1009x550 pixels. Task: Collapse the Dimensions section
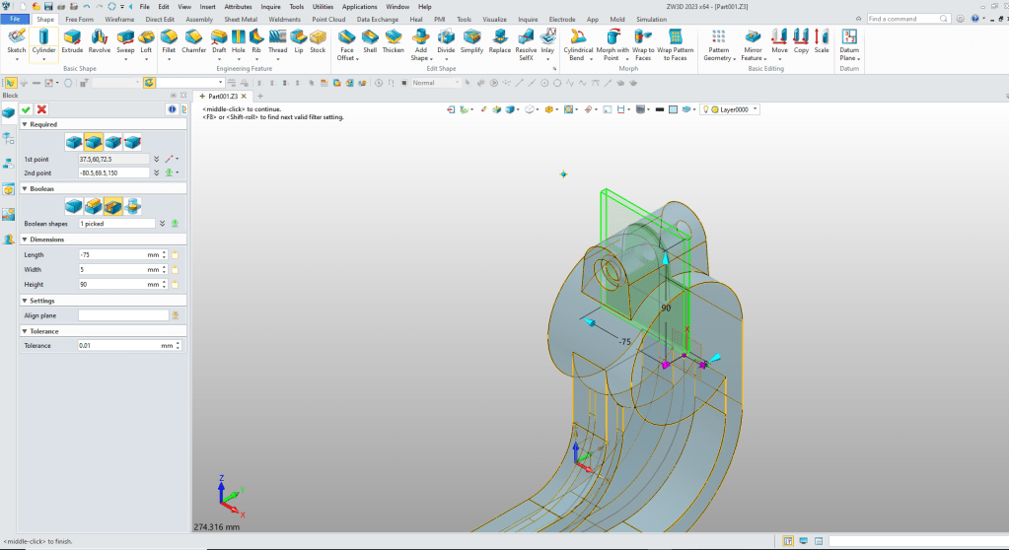tap(25, 240)
